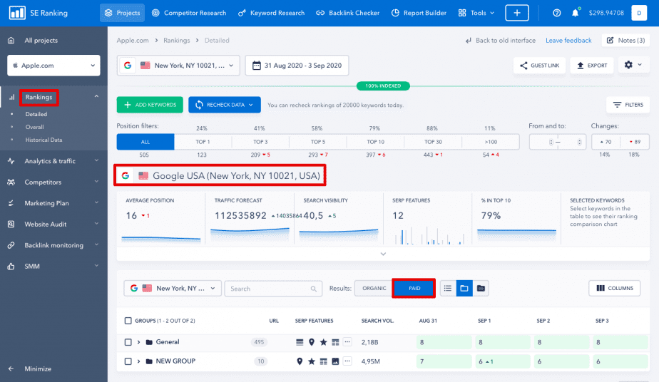Filter changes by 70 improved
Image resolution: width=659 pixels, height=382 pixels.
pos(606,142)
